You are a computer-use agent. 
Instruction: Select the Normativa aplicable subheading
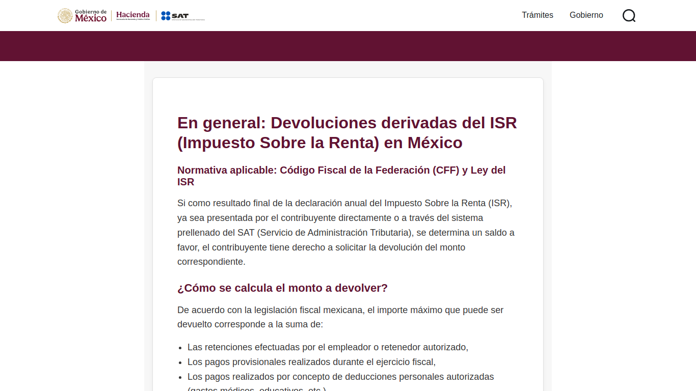(341, 176)
